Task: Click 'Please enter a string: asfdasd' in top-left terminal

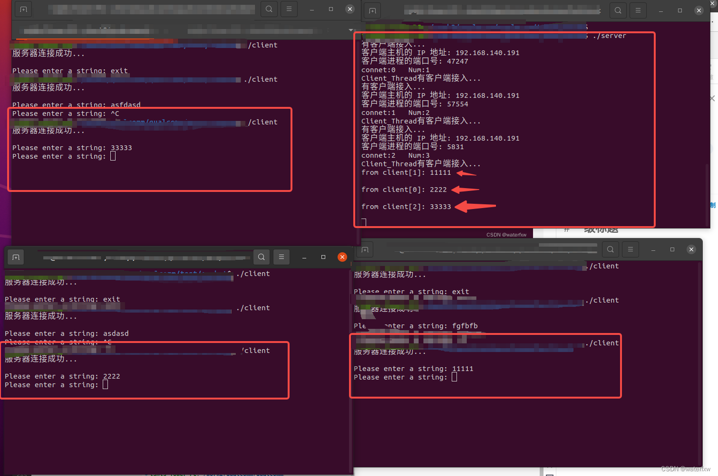Action: tap(77, 105)
